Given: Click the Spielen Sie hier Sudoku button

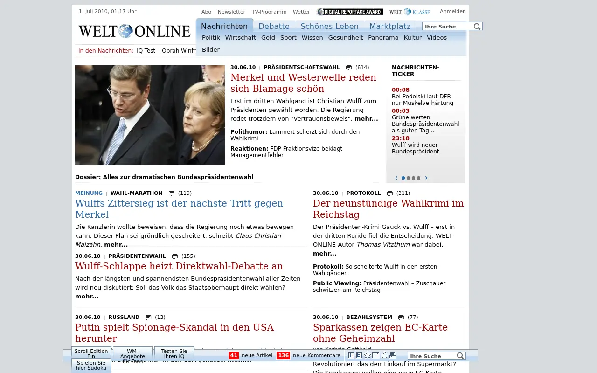Looking at the screenshot, I should coord(91,365).
